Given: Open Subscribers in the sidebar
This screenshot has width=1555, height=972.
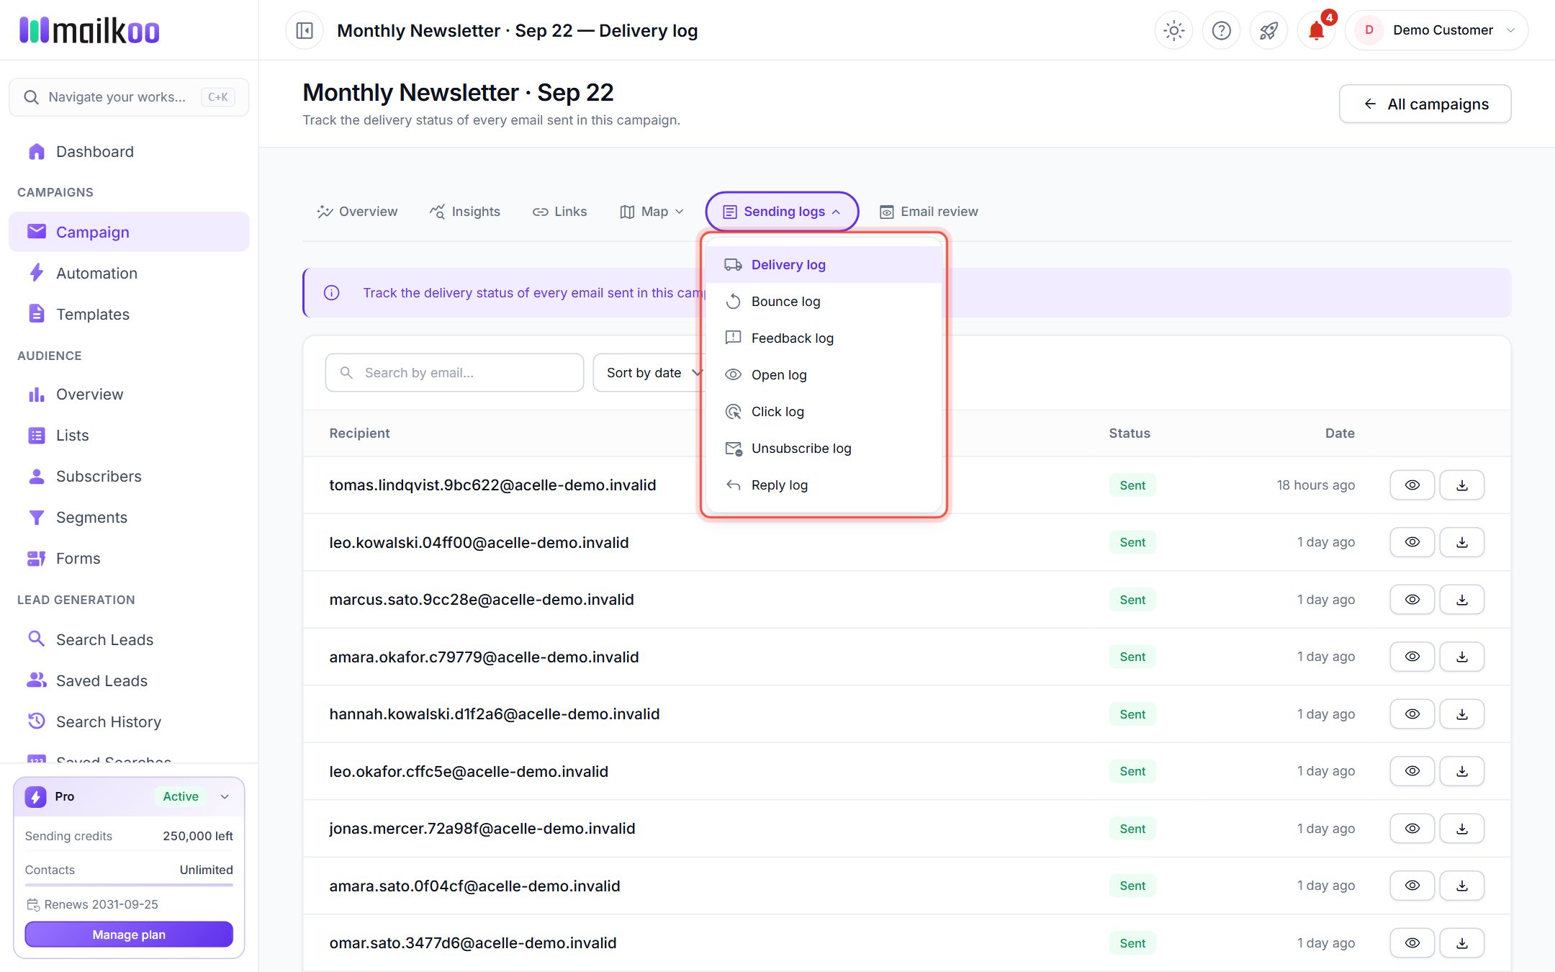Looking at the screenshot, I should coord(129,476).
